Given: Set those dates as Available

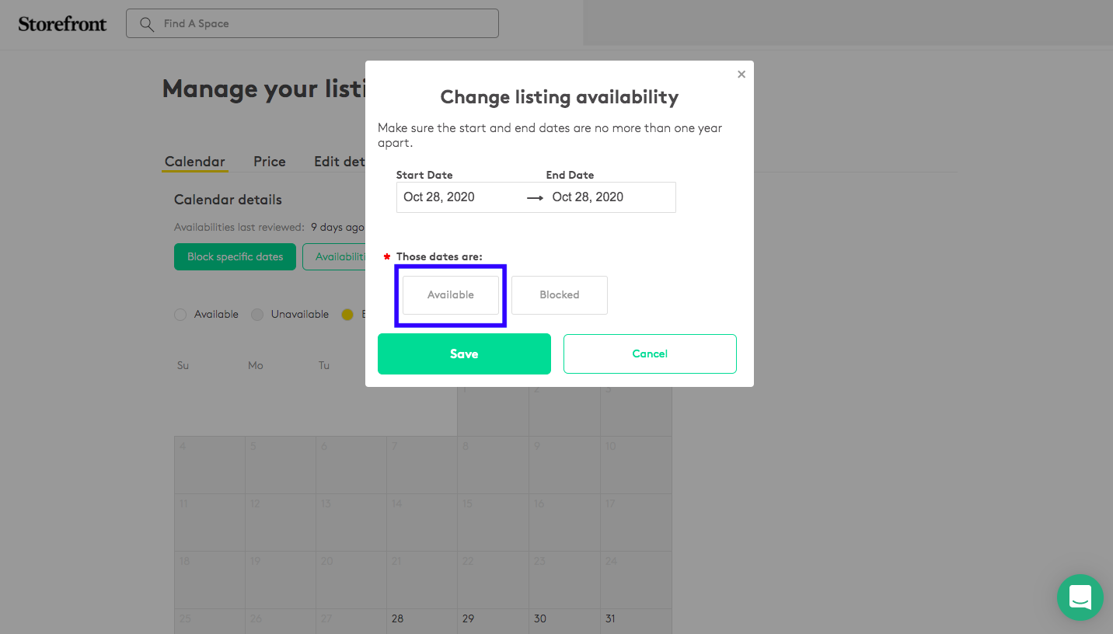Looking at the screenshot, I should (x=451, y=295).
